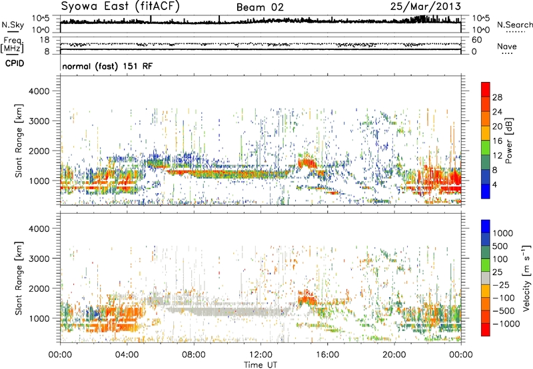Click the '04:00' time tick label
Viewport: 533px width, 369px height.
pyautogui.click(x=127, y=355)
